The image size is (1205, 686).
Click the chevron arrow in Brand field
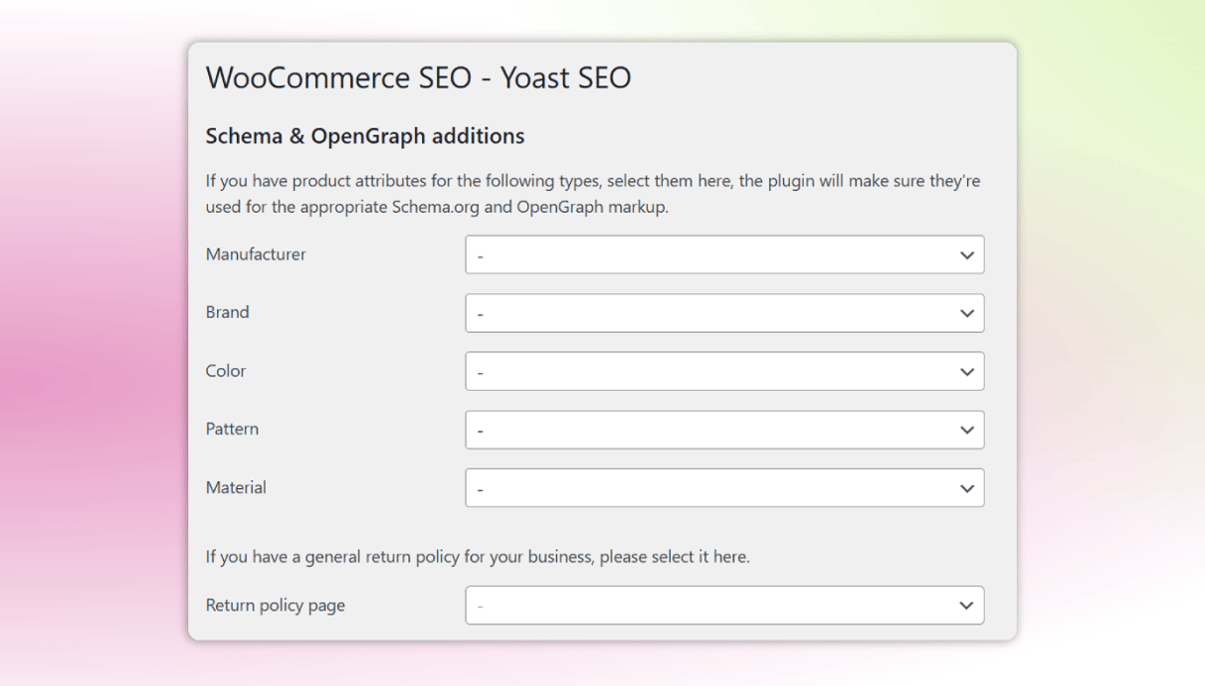[x=967, y=314]
